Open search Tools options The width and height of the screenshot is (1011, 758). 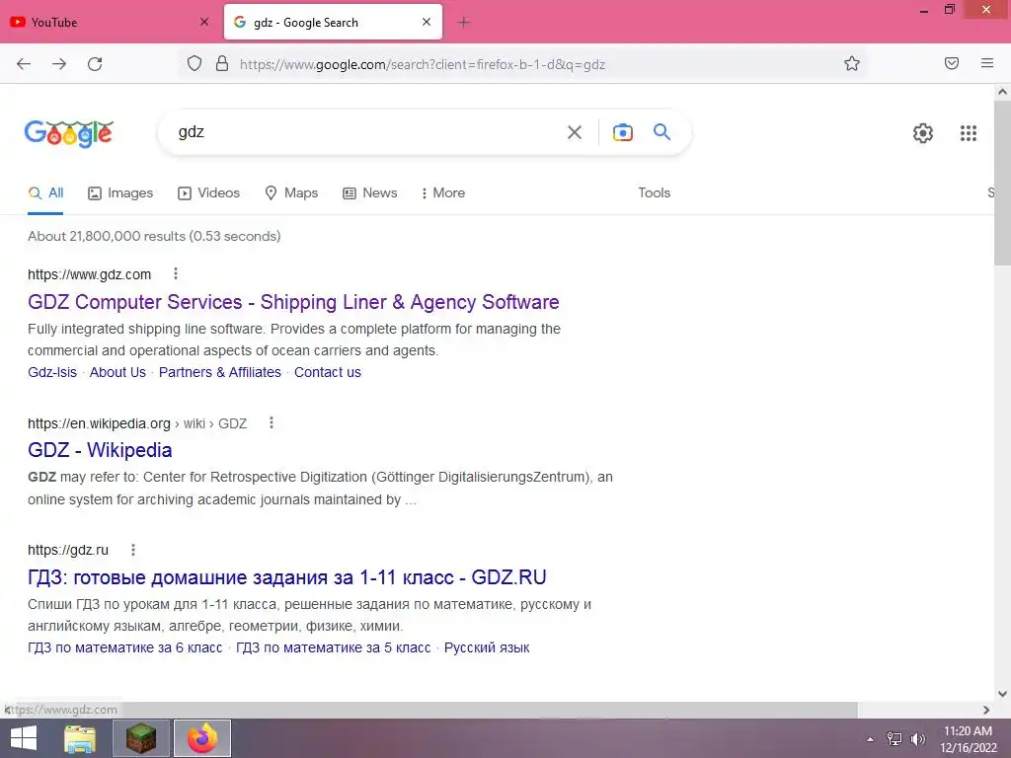655,192
